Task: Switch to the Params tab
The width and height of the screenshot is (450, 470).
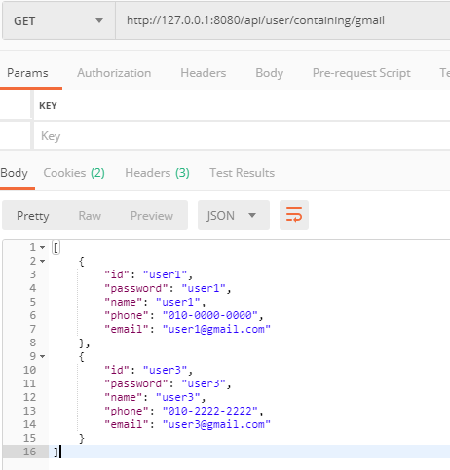Action: tap(27, 73)
